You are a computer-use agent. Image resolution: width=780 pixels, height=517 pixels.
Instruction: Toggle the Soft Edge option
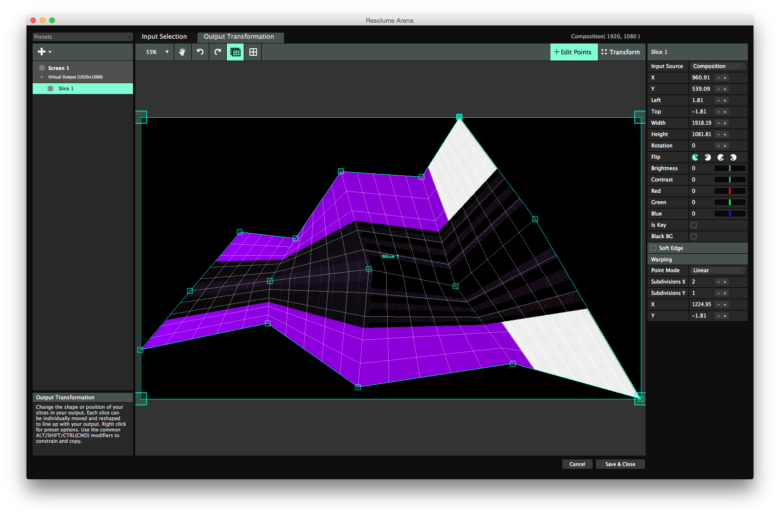(x=653, y=248)
